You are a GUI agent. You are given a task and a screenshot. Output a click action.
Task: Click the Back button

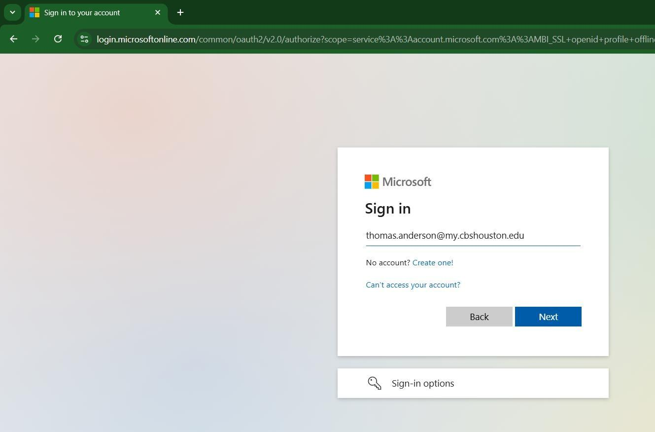tap(479, 317)
